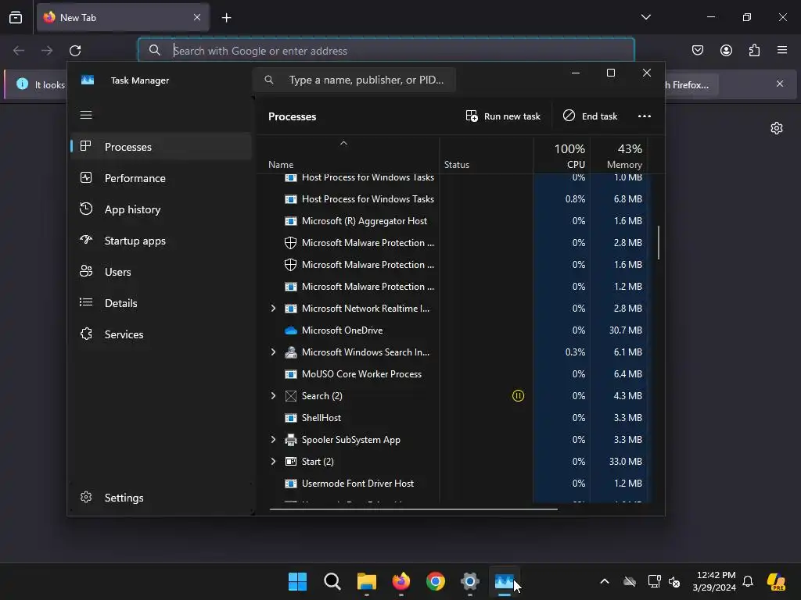801x600 pixels.
Task: Open Task Manager more options ellipsis
Action: 645,116
